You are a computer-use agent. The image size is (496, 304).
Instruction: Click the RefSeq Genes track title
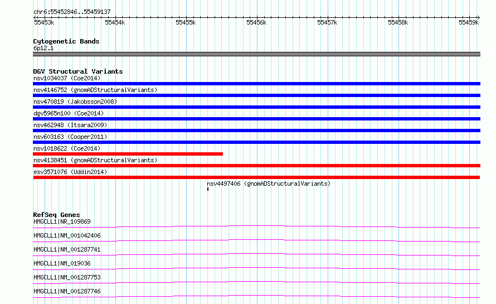(56, 215)
